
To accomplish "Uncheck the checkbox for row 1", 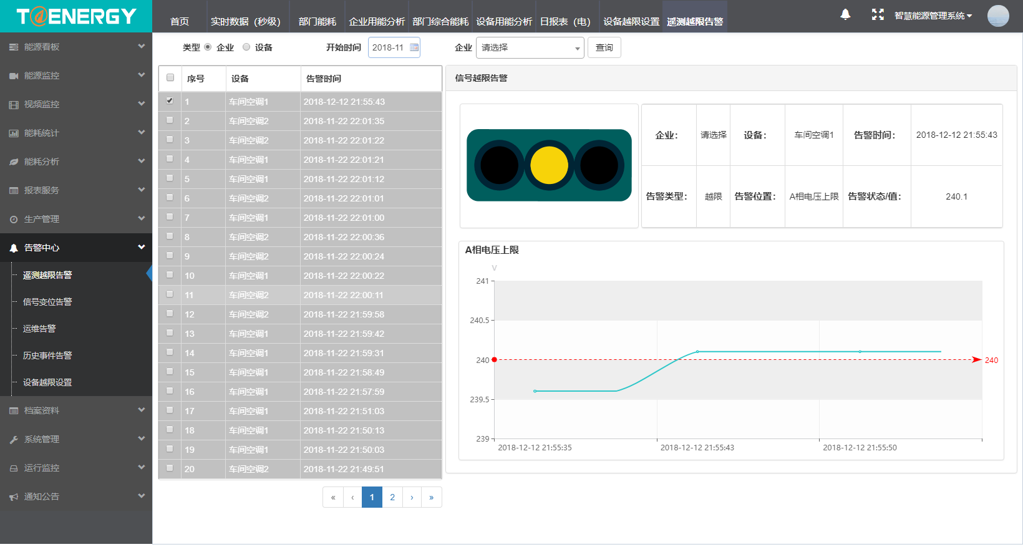I will (x=170, y=100).
